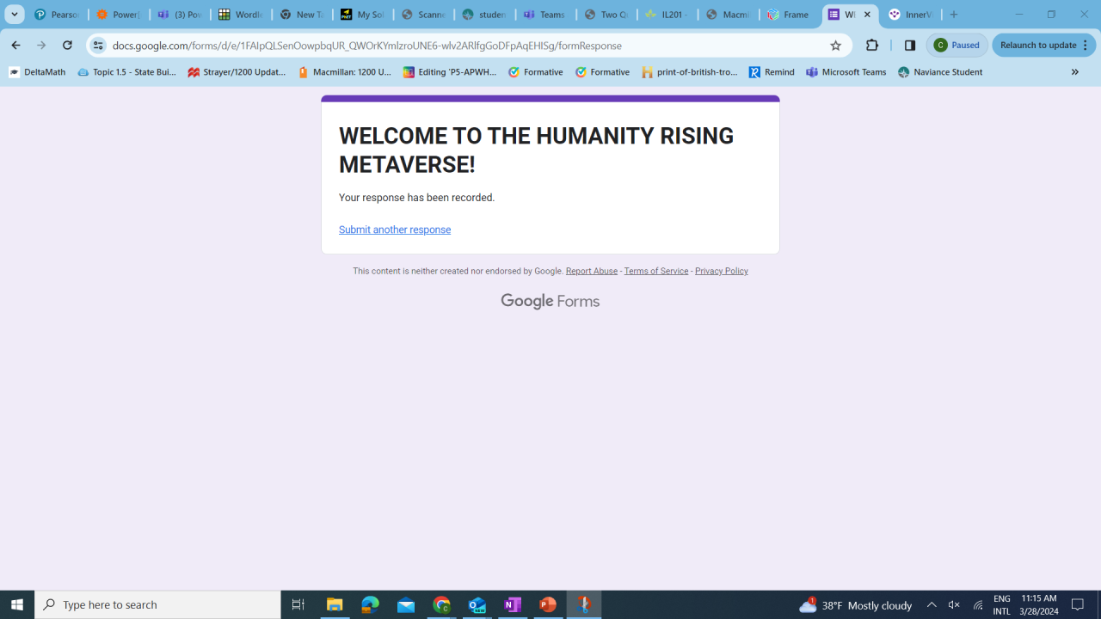Open the Naviance Student bookmark
Viewport: 1101px width, 619px height.
pyautogui.click(x=940, y=72)
